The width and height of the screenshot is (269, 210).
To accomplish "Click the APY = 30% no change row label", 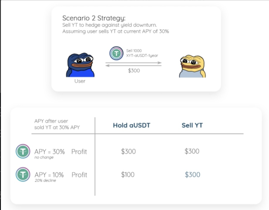I will tap(50, 153).
